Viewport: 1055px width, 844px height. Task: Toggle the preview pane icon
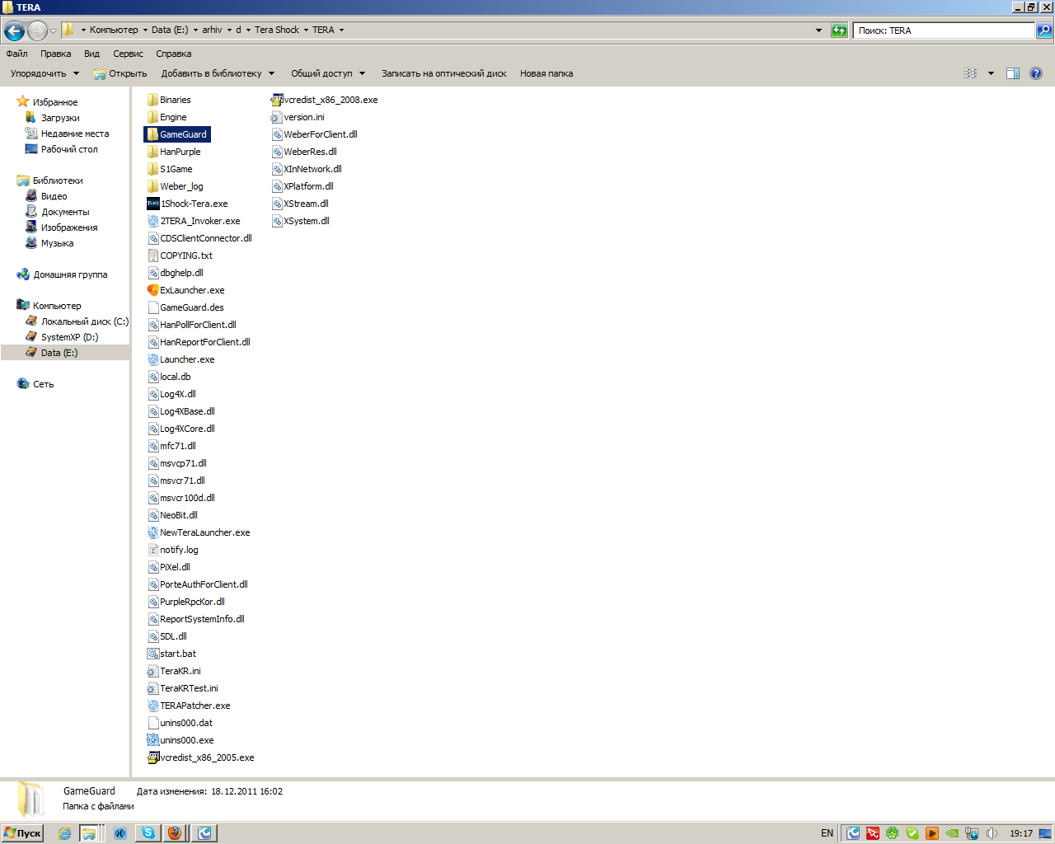pyautogui.click(x=1013, y=73)
